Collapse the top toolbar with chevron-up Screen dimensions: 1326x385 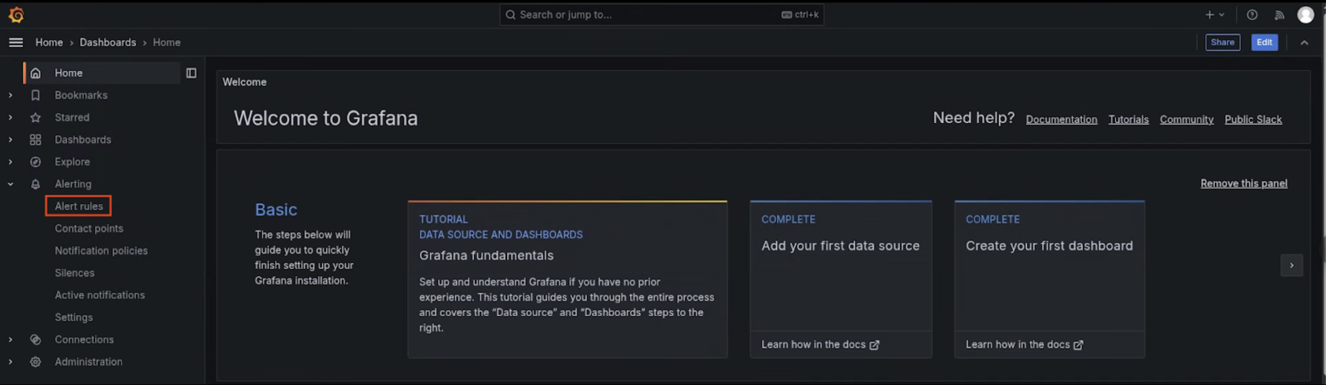click(x=1304, y=43)
